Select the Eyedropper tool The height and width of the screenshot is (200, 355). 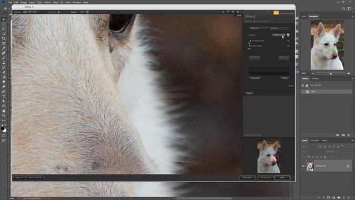pos(4,48)
